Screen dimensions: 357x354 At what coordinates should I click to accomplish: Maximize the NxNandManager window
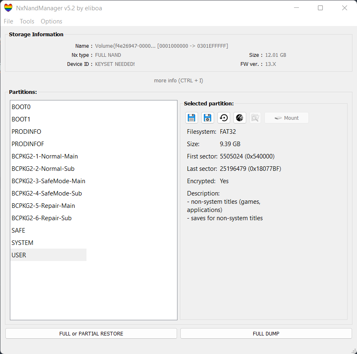pyautogui.click(x=320, y=8)
